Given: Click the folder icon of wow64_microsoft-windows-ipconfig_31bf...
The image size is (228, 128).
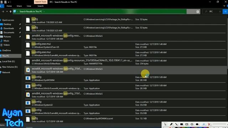Looking at the screenshot, I should pos(28,70).
